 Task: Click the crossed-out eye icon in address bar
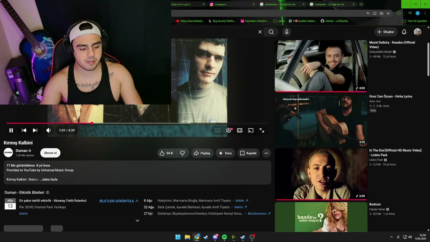coord(381,13)
